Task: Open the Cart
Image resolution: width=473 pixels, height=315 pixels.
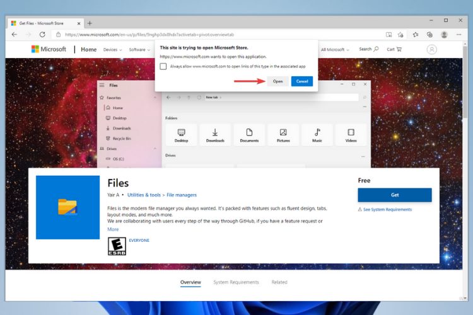Action: pyautogui.click(x=394, y=49)
